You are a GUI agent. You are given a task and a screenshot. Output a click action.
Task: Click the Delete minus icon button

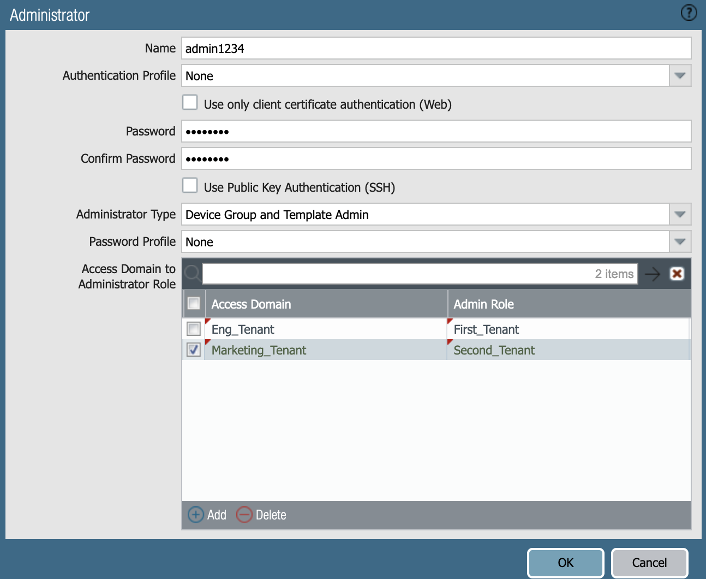coord(261,515)
